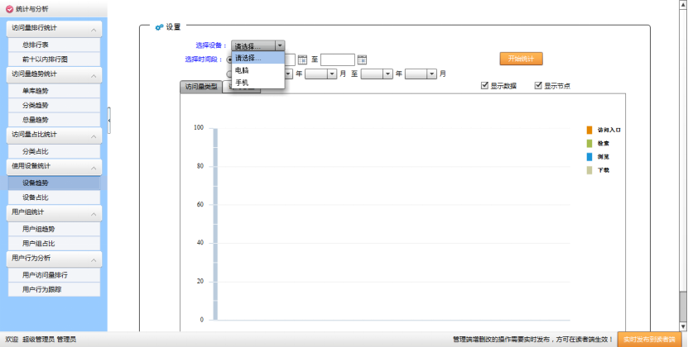Click the 统计与分析 header icon
Screen dimensions: 688x347
pyautogui.click(x=9, y=7)
